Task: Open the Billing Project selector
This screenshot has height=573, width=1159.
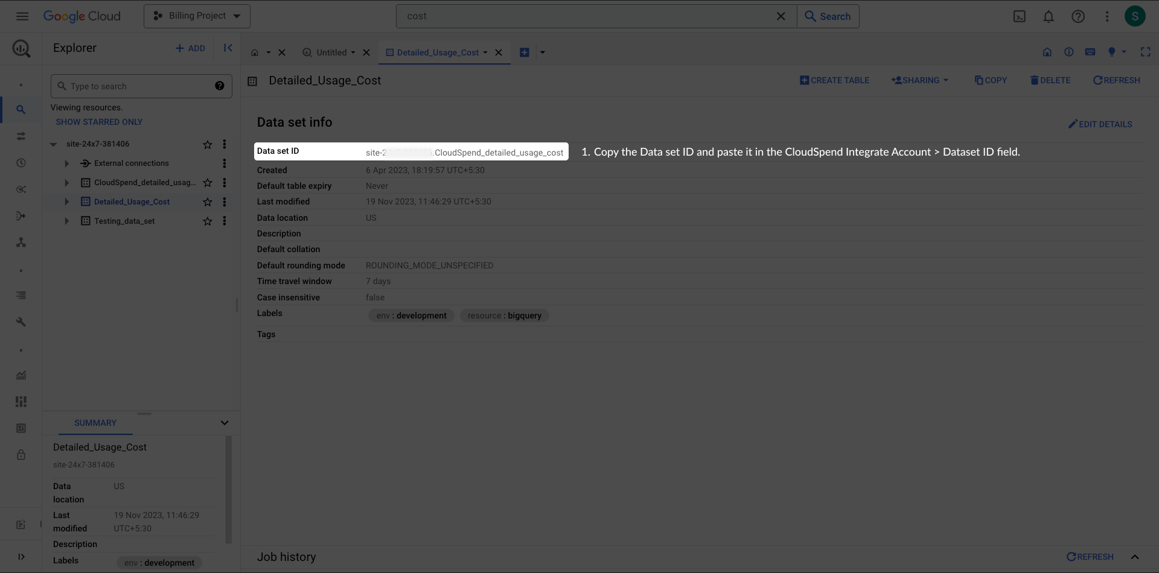Action: coord(197,16)
